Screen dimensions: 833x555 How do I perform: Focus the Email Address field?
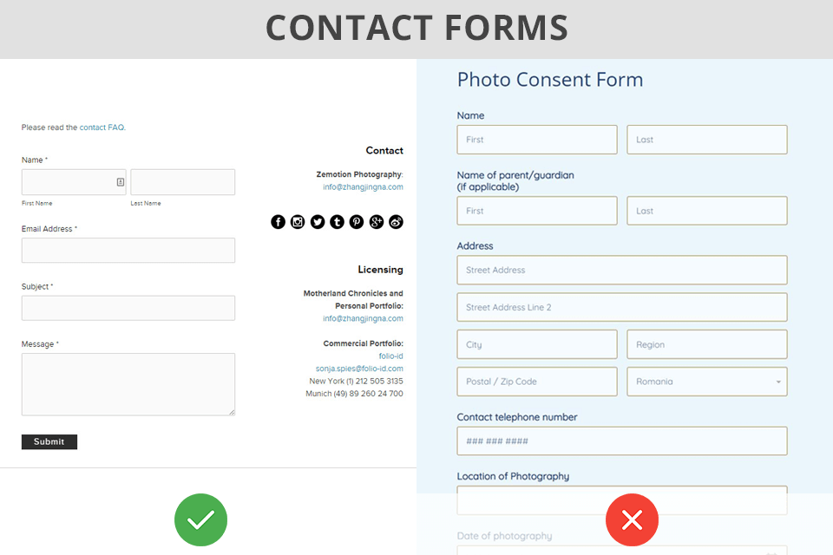128,251
